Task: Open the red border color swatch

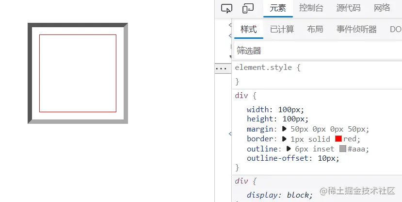Action: (x=338, y=138)
